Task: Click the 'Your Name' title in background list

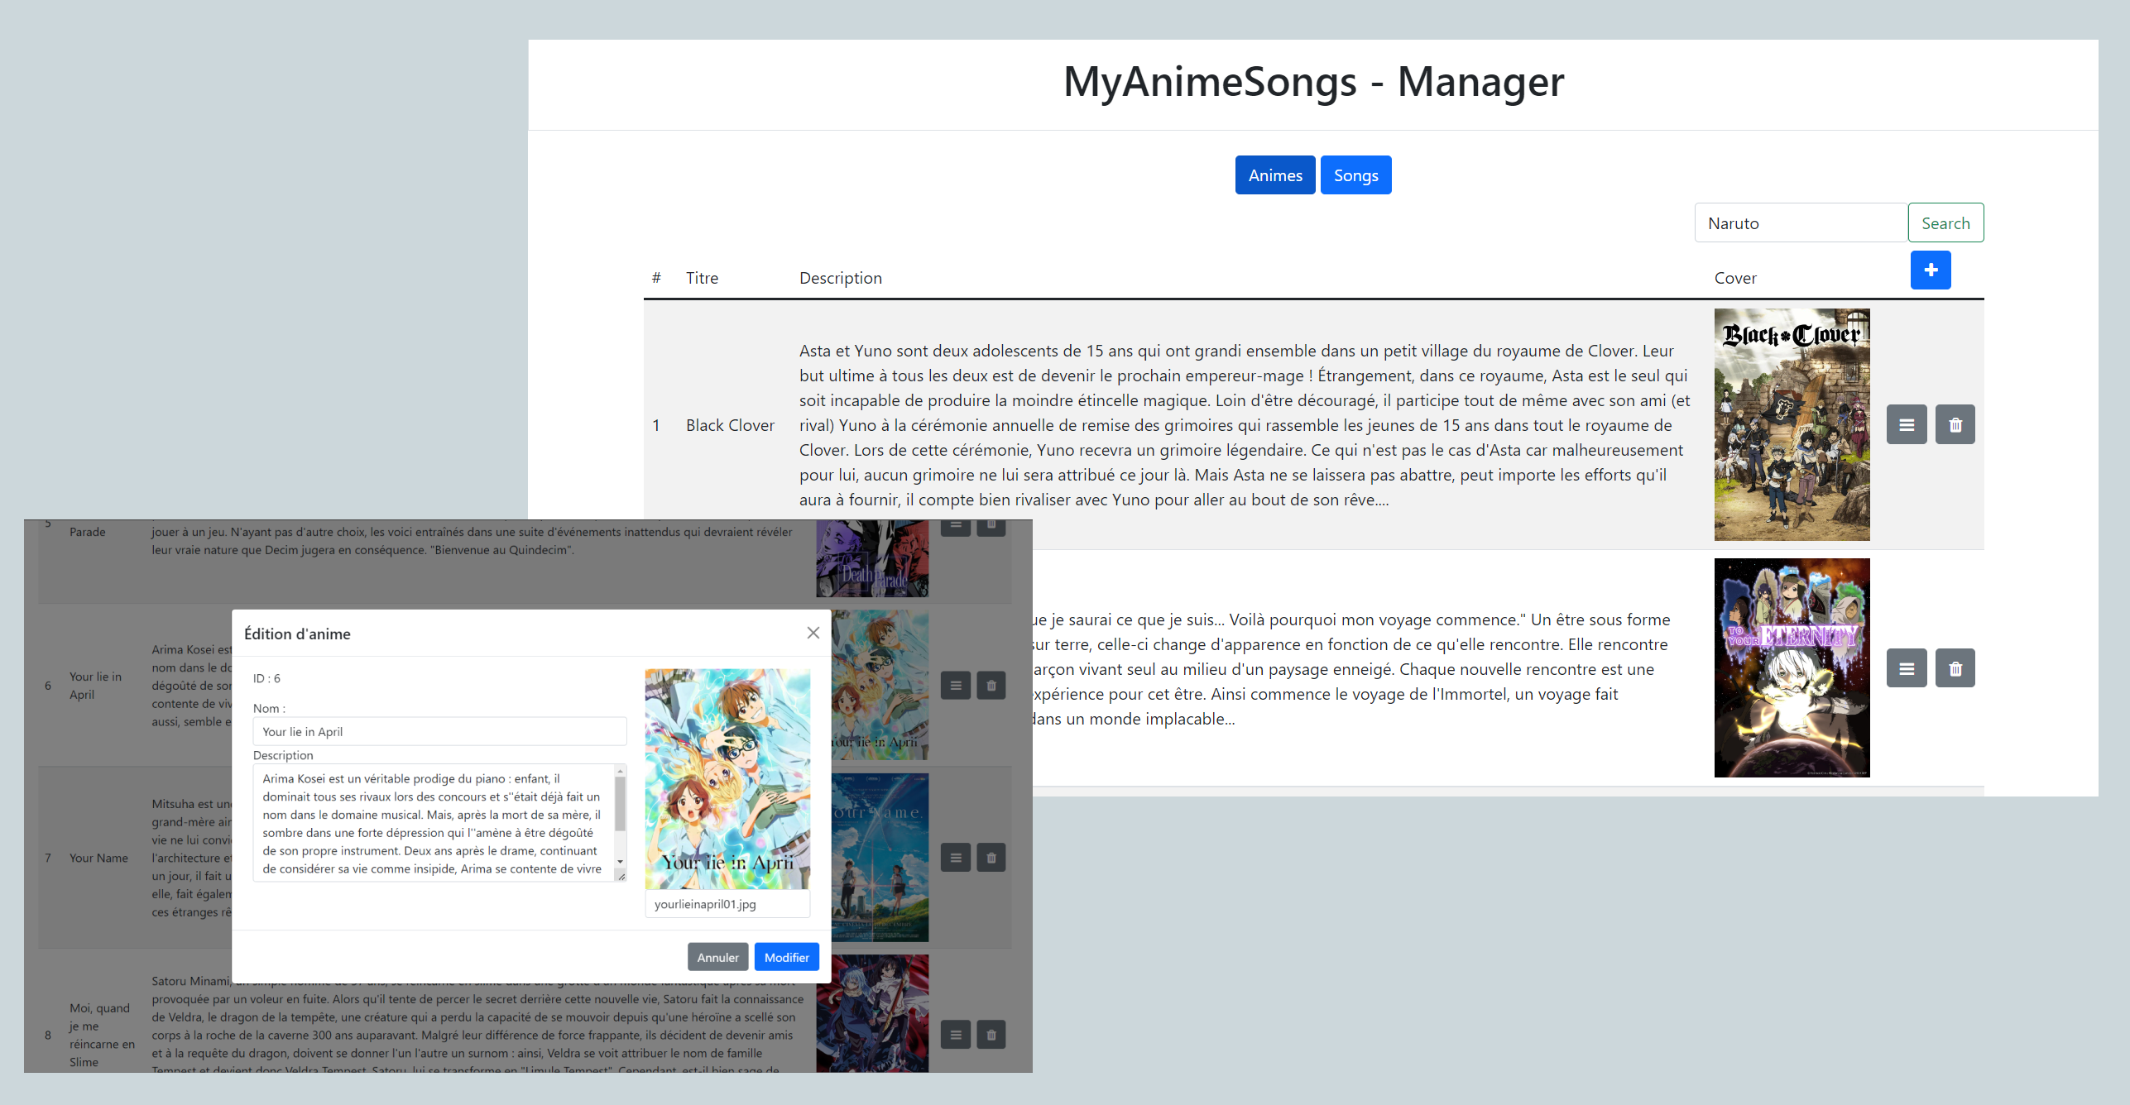Action: 98,858
